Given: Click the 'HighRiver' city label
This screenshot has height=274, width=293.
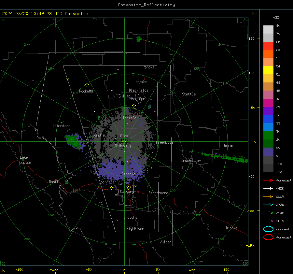Looking at the screenshot, I should 135,229.
